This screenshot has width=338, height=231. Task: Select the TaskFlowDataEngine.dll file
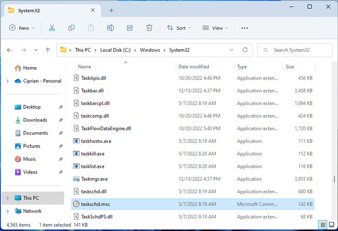pos(192,129)
